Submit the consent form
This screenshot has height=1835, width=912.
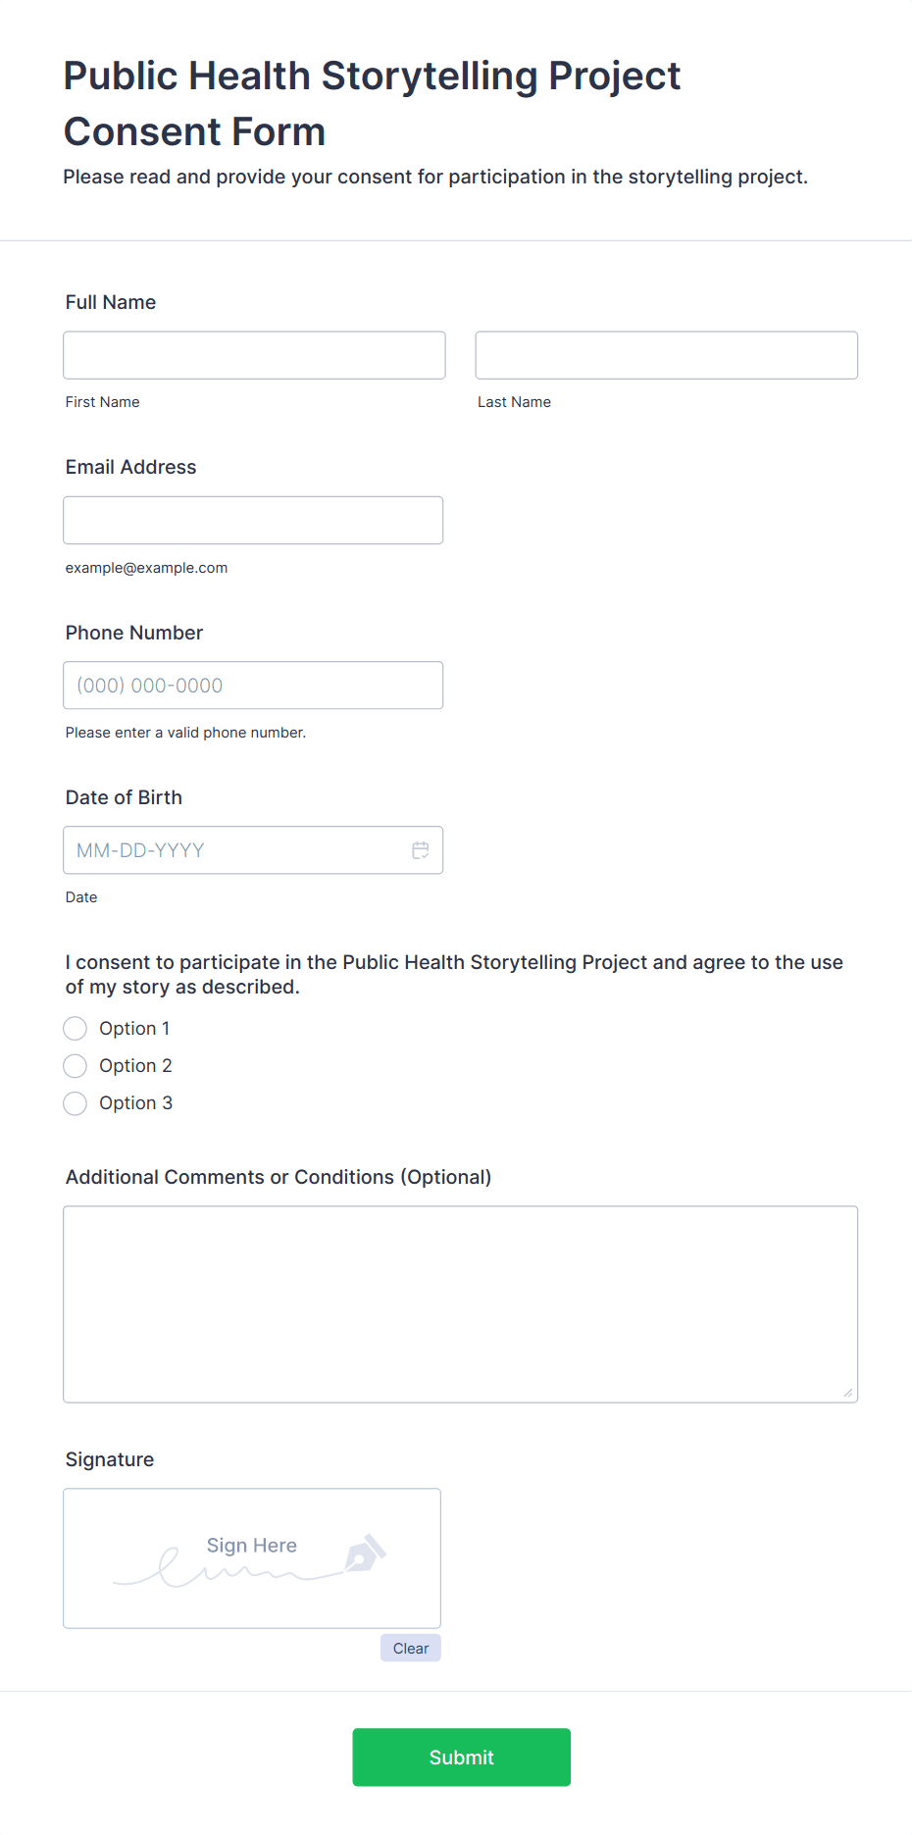click(x=462, y=1758)
